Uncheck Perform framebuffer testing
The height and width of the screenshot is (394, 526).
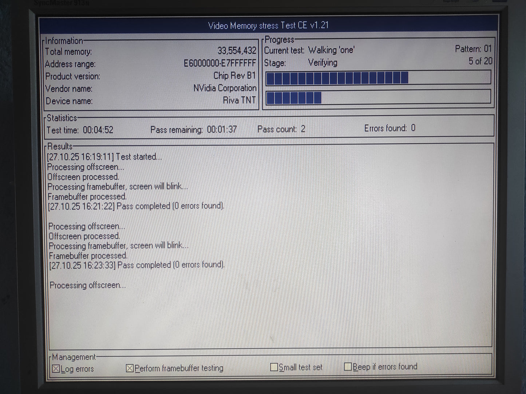(x=130, y=368)
